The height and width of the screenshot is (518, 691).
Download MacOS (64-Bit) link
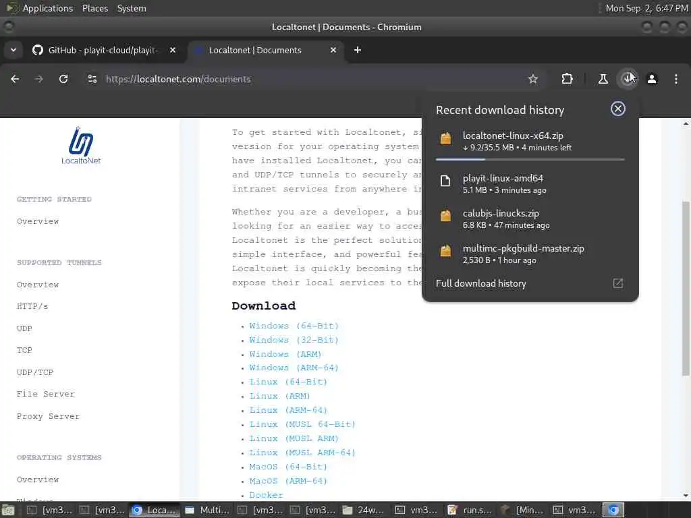point(288,467)
